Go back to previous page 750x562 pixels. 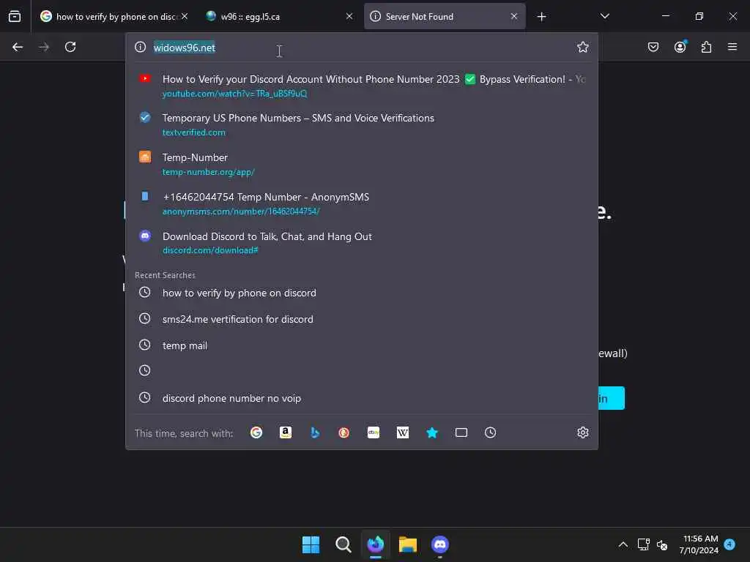(18, 47)
